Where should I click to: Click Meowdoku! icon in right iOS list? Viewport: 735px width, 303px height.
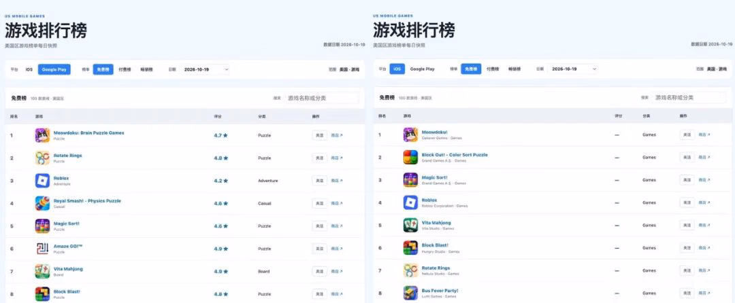(x=410, y=135)
